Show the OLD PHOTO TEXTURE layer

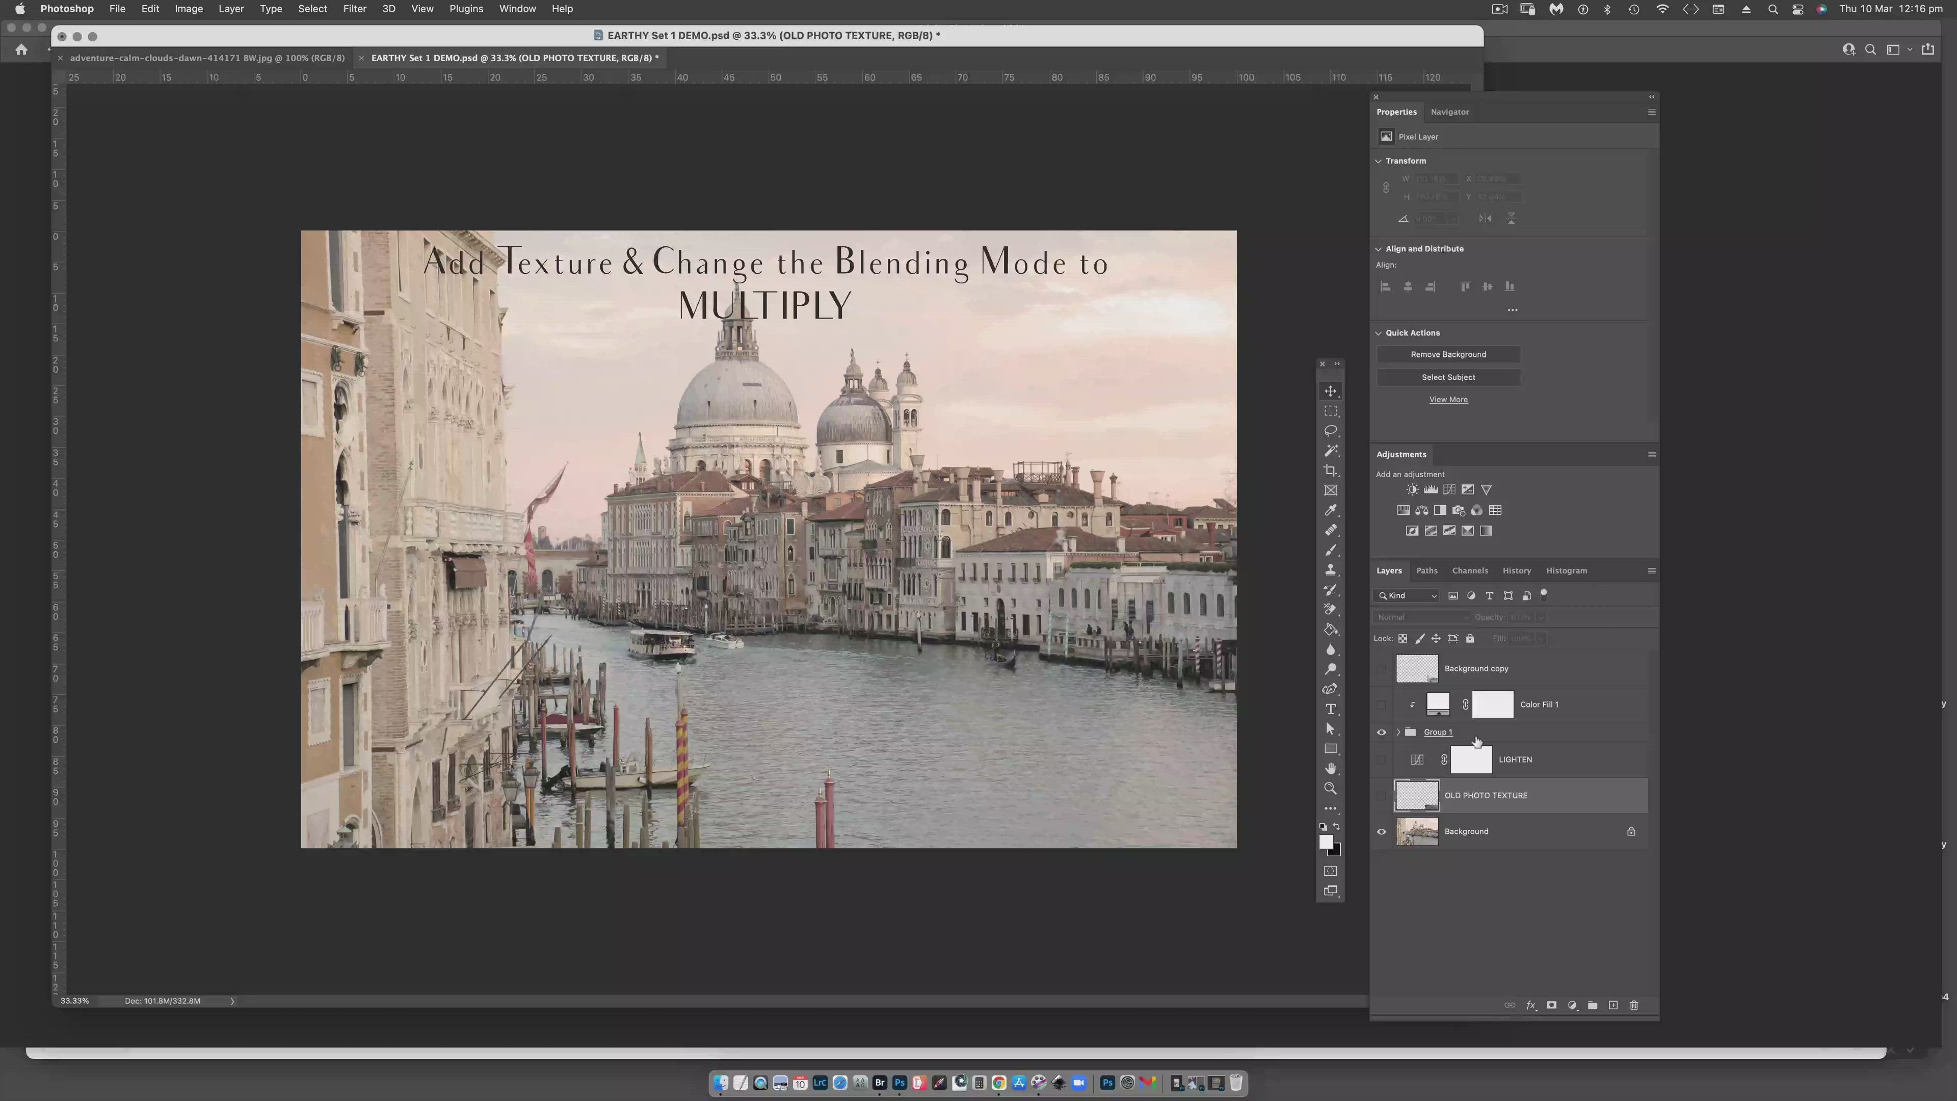(1381, 796)
